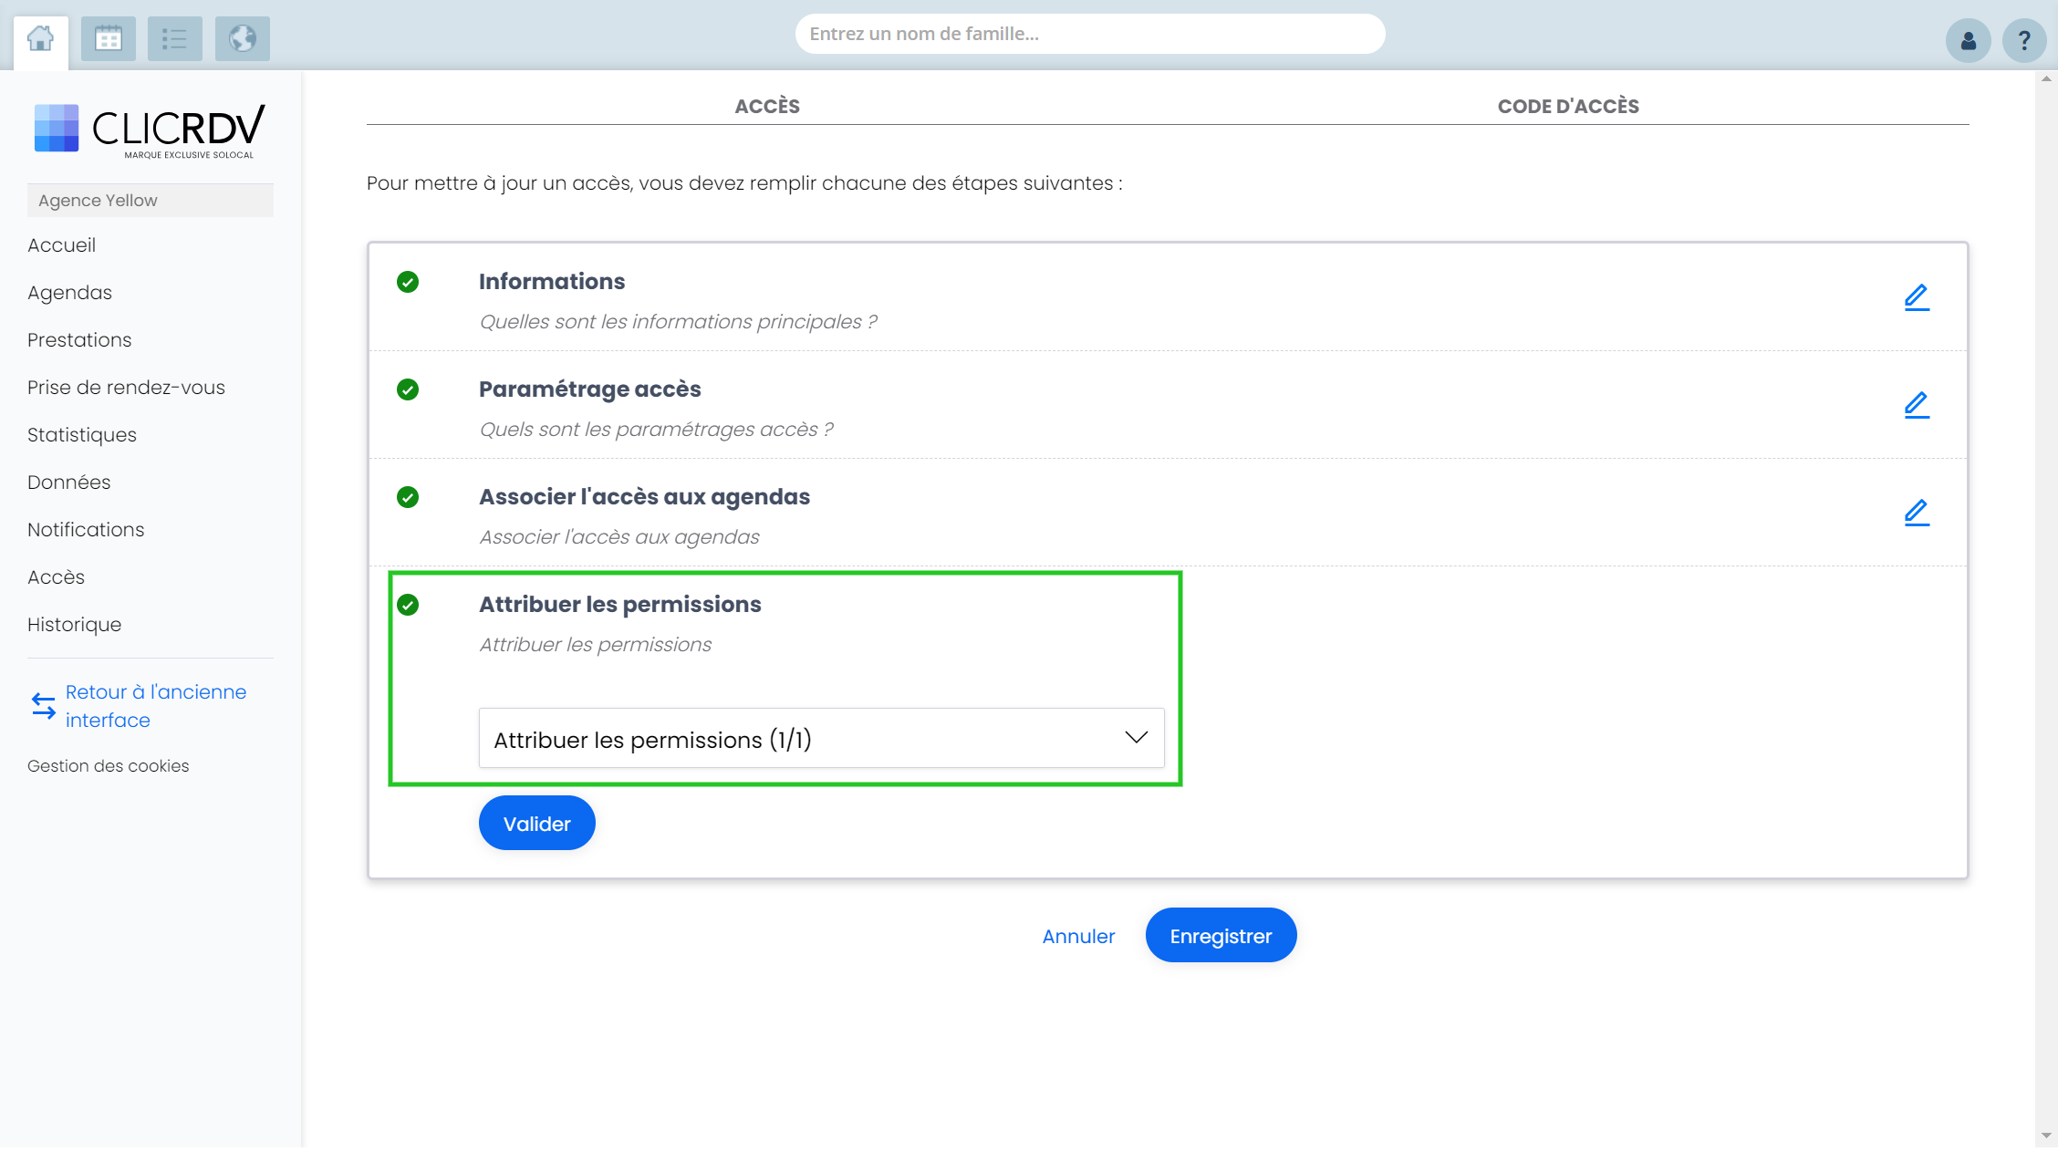Click the Retour à l'ancienne interface link
The image size is (2058, 1152).
click(156, 706)
